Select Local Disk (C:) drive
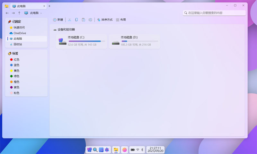 point(82,42)
